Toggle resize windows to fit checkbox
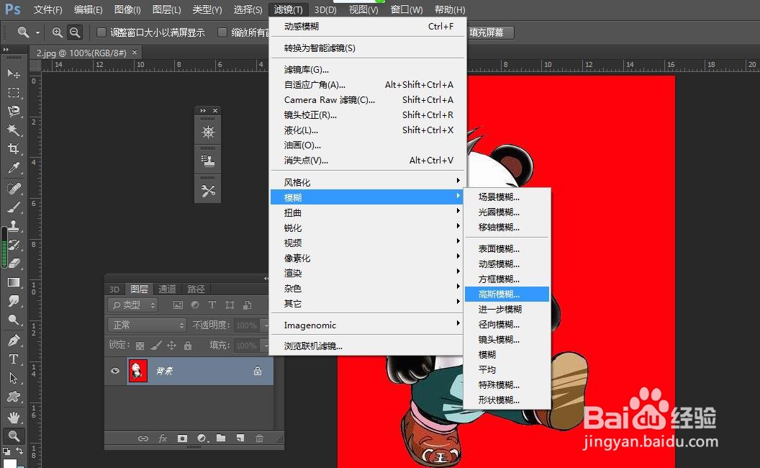760x468 pixels. click(x=101, y=32)
